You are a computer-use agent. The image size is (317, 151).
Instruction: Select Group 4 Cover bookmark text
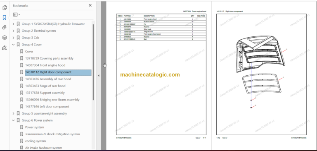coord(32,45)
